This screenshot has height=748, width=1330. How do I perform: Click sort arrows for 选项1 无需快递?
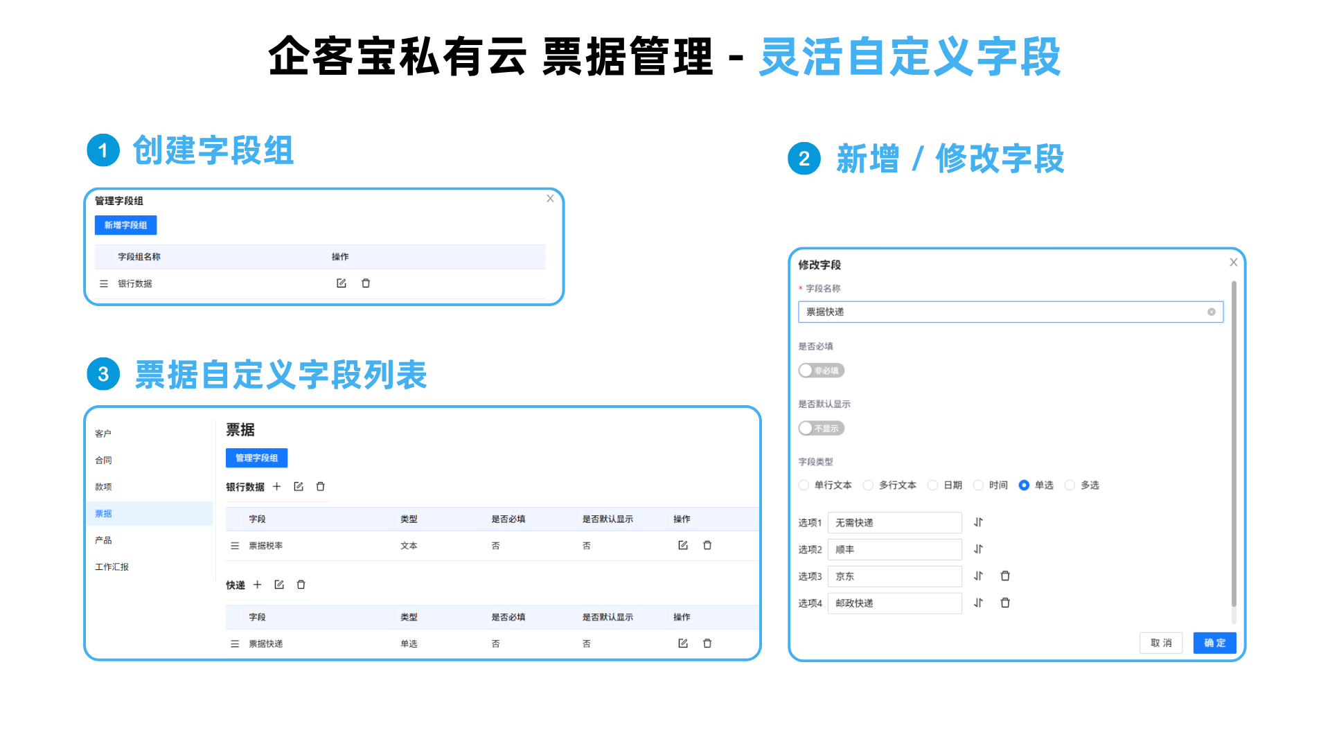tap(978, 522)
